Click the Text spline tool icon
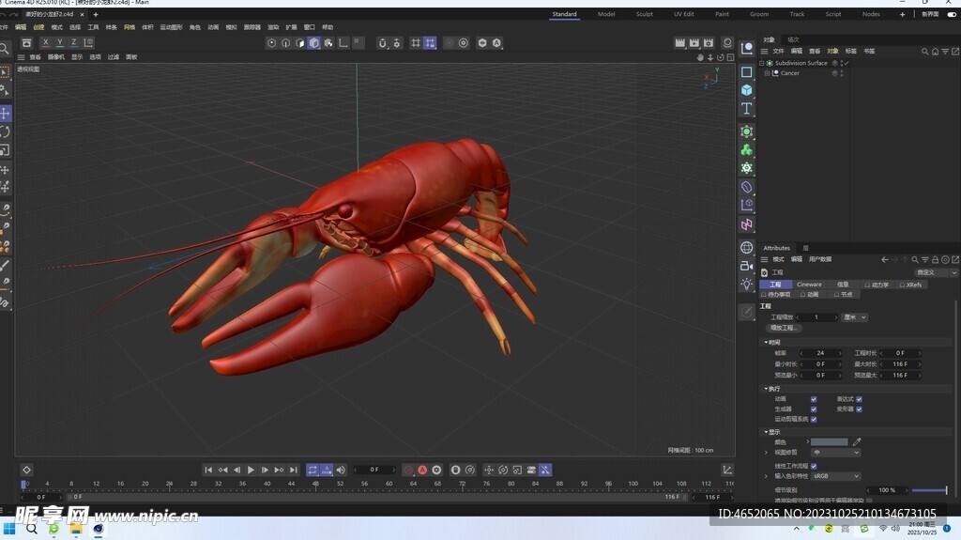 pyautogui.click(x=746, y=109)
